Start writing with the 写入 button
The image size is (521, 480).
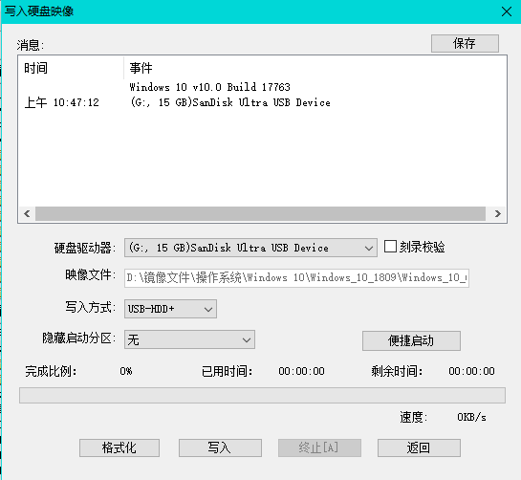[x=220, y=447]
